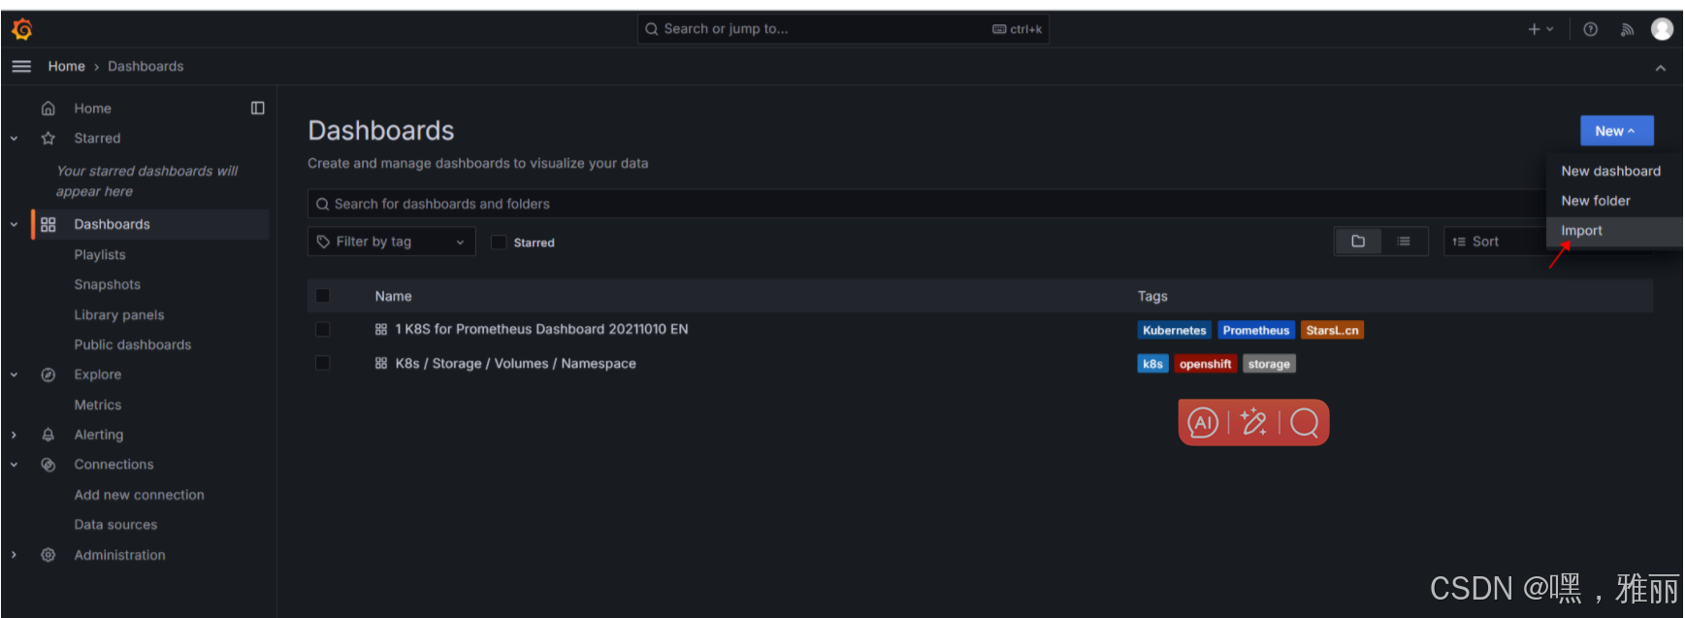Click the Dashboards breadcrumb
1685x618 pixels.
coord(146,67)
